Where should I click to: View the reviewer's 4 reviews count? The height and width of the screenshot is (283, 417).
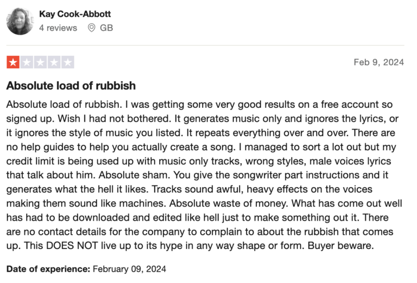pyautogui.click(x=58, y=28)
